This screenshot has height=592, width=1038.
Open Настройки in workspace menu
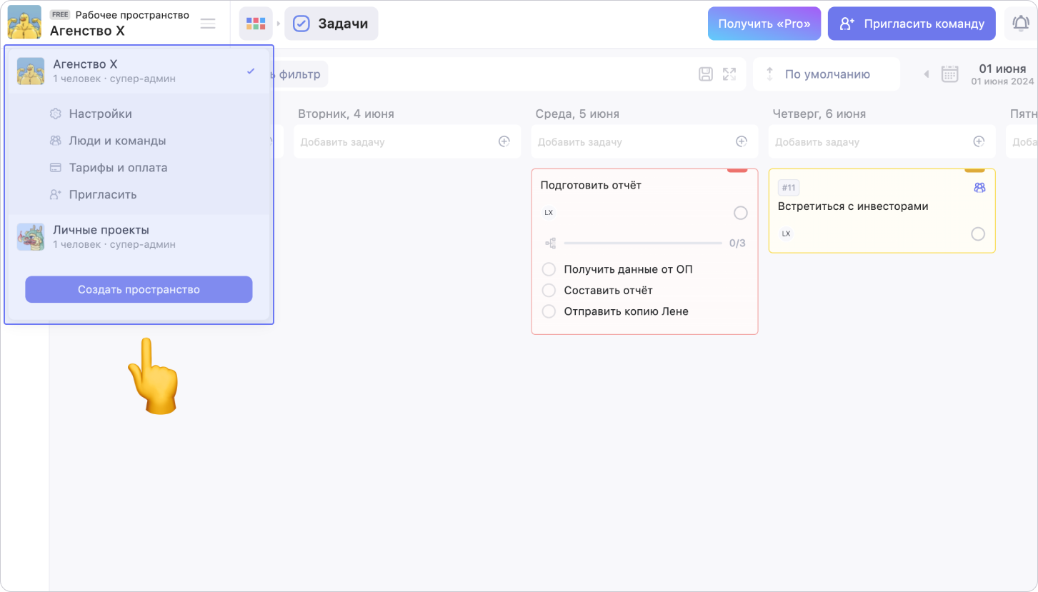point(100,114)
